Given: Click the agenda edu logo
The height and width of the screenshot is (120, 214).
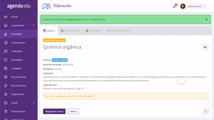Looking at the screenshot, I should pos(19,6).
